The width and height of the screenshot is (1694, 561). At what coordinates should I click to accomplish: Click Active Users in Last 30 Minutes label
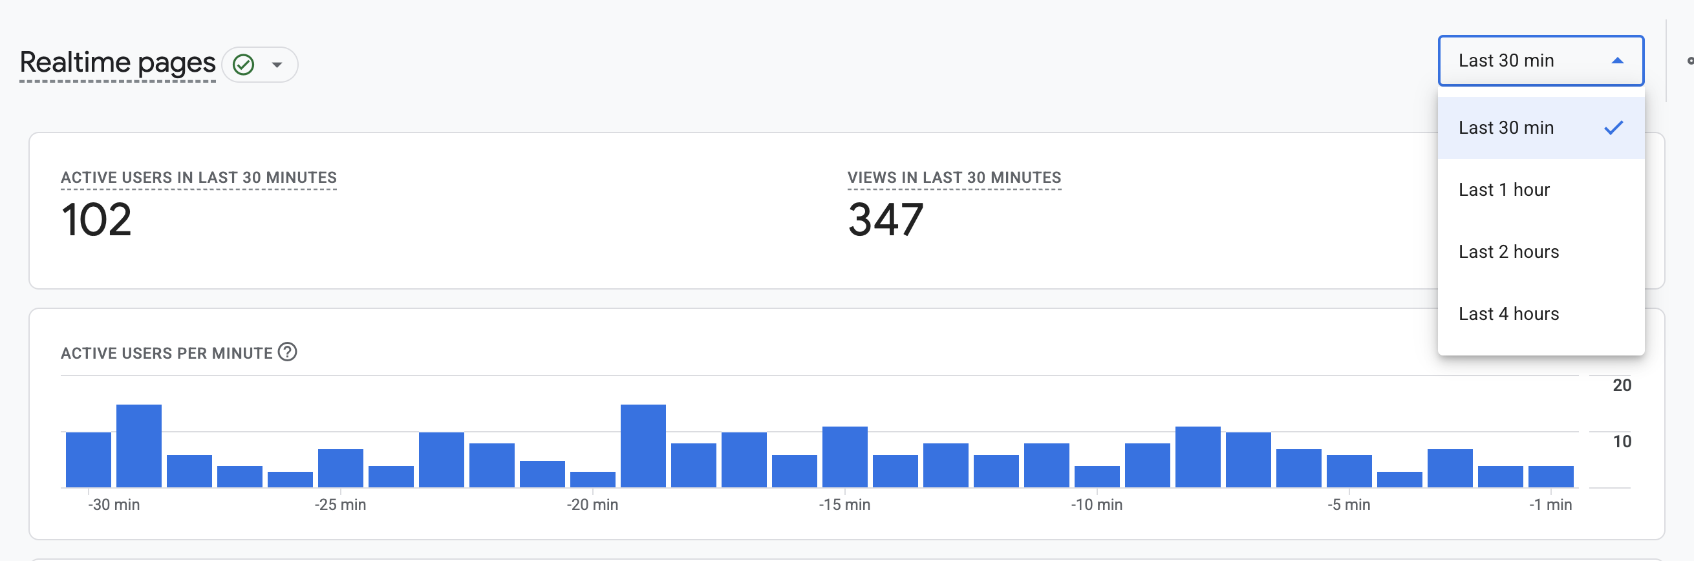click(198, 178)
